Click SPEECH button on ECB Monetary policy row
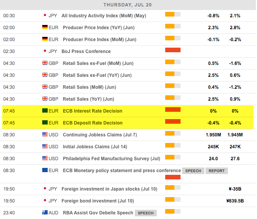The image size is (257, 219). [193, 171]
